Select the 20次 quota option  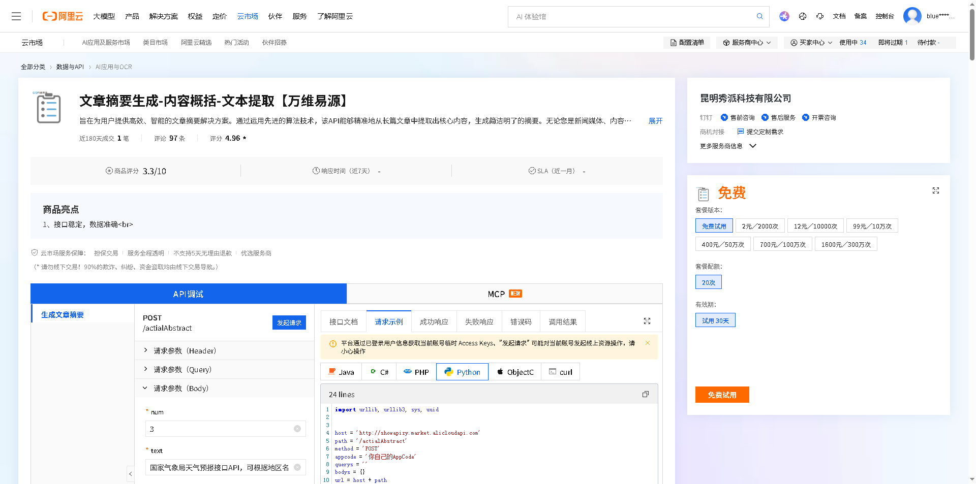pyautogui.click(x=708, y=282)
